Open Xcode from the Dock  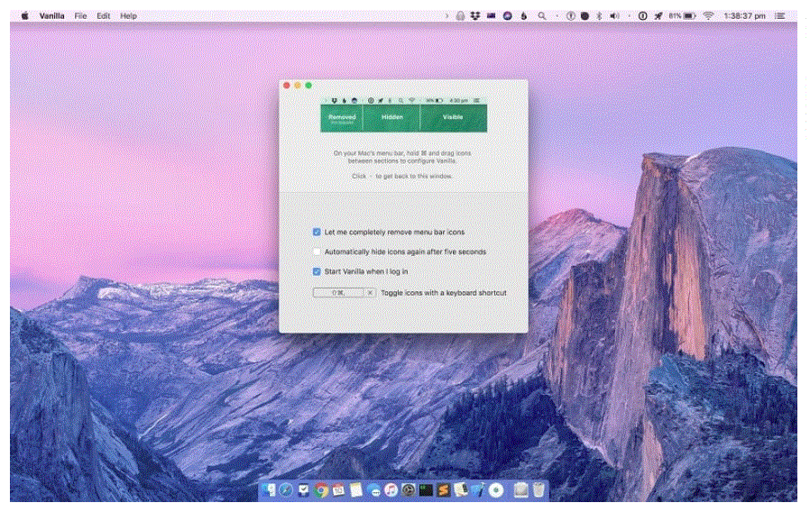(478, 489)
